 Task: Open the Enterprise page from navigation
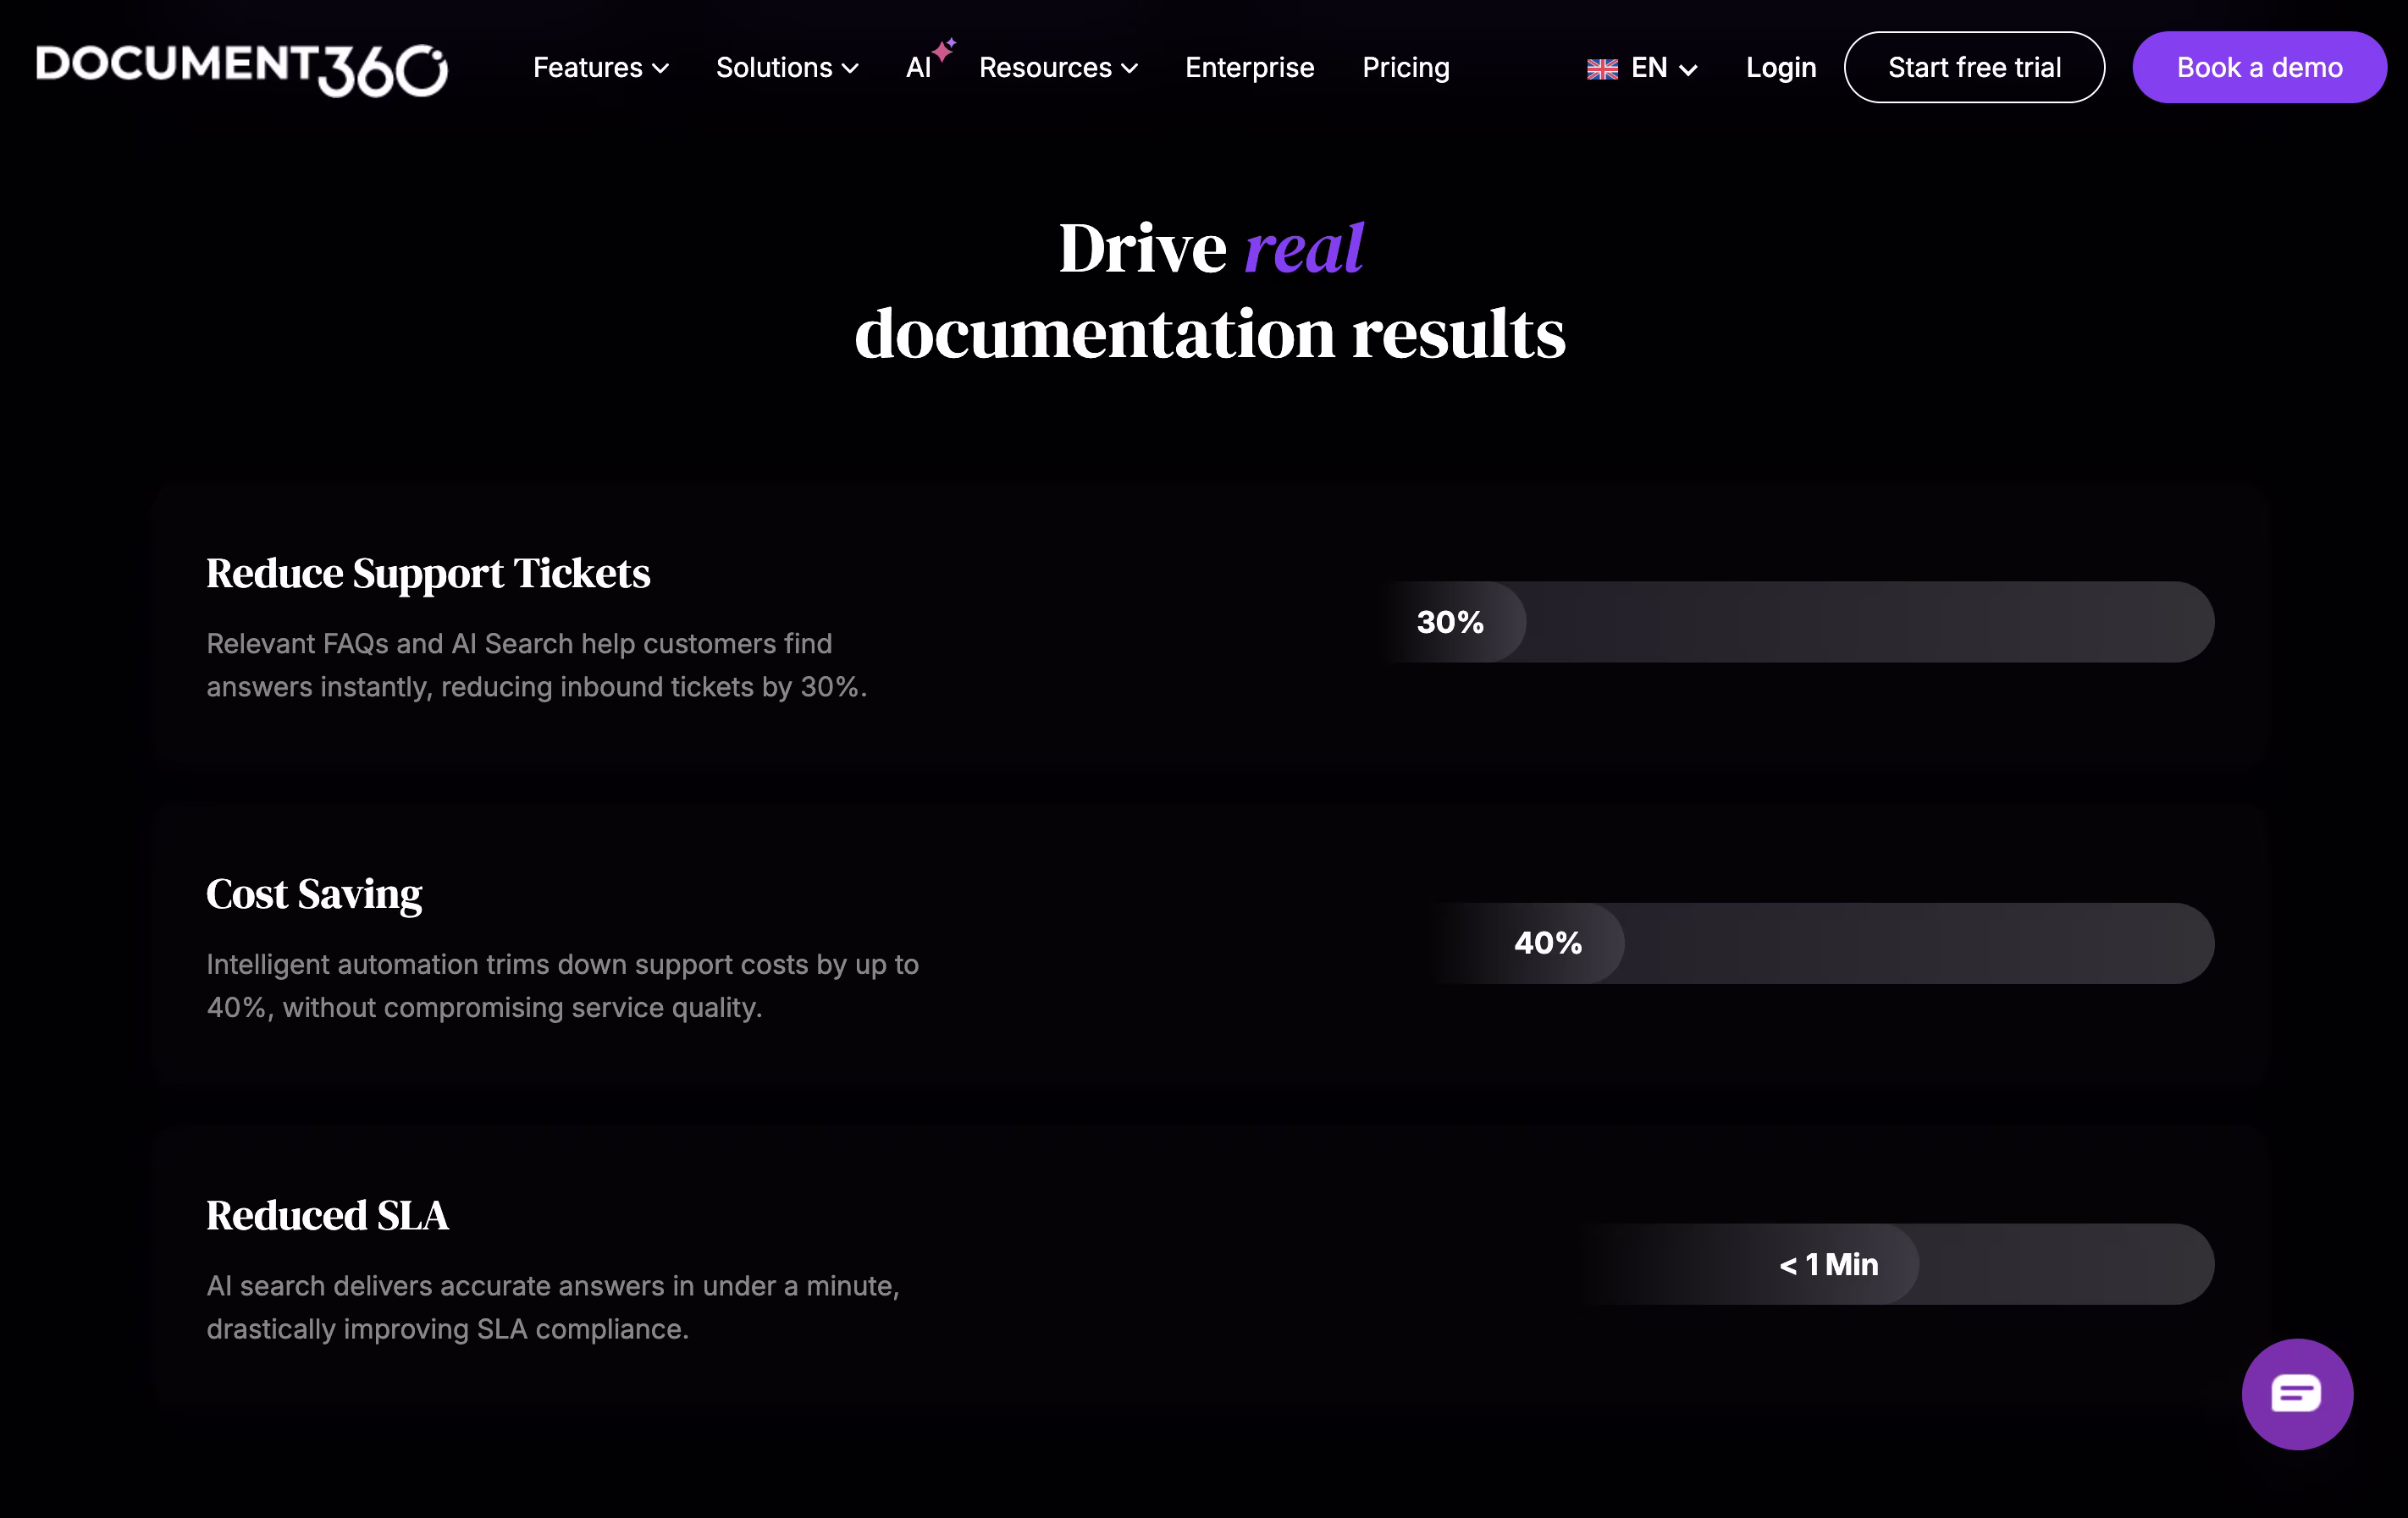1249,67
